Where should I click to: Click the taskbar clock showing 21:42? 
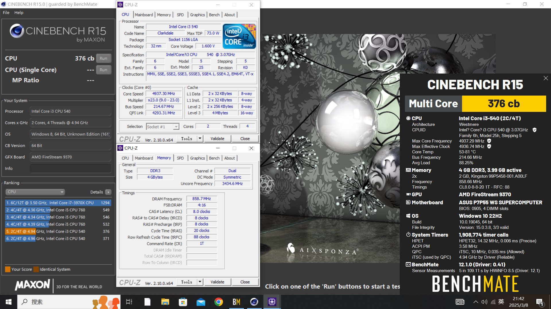tap(518, 302)
